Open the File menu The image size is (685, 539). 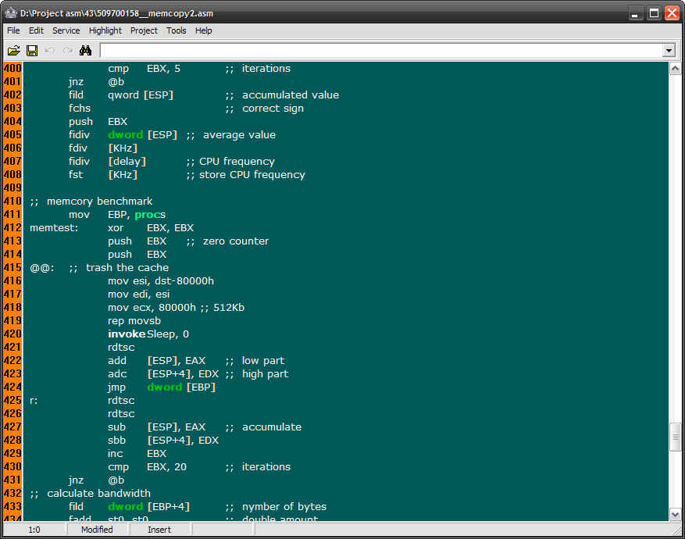13,30
